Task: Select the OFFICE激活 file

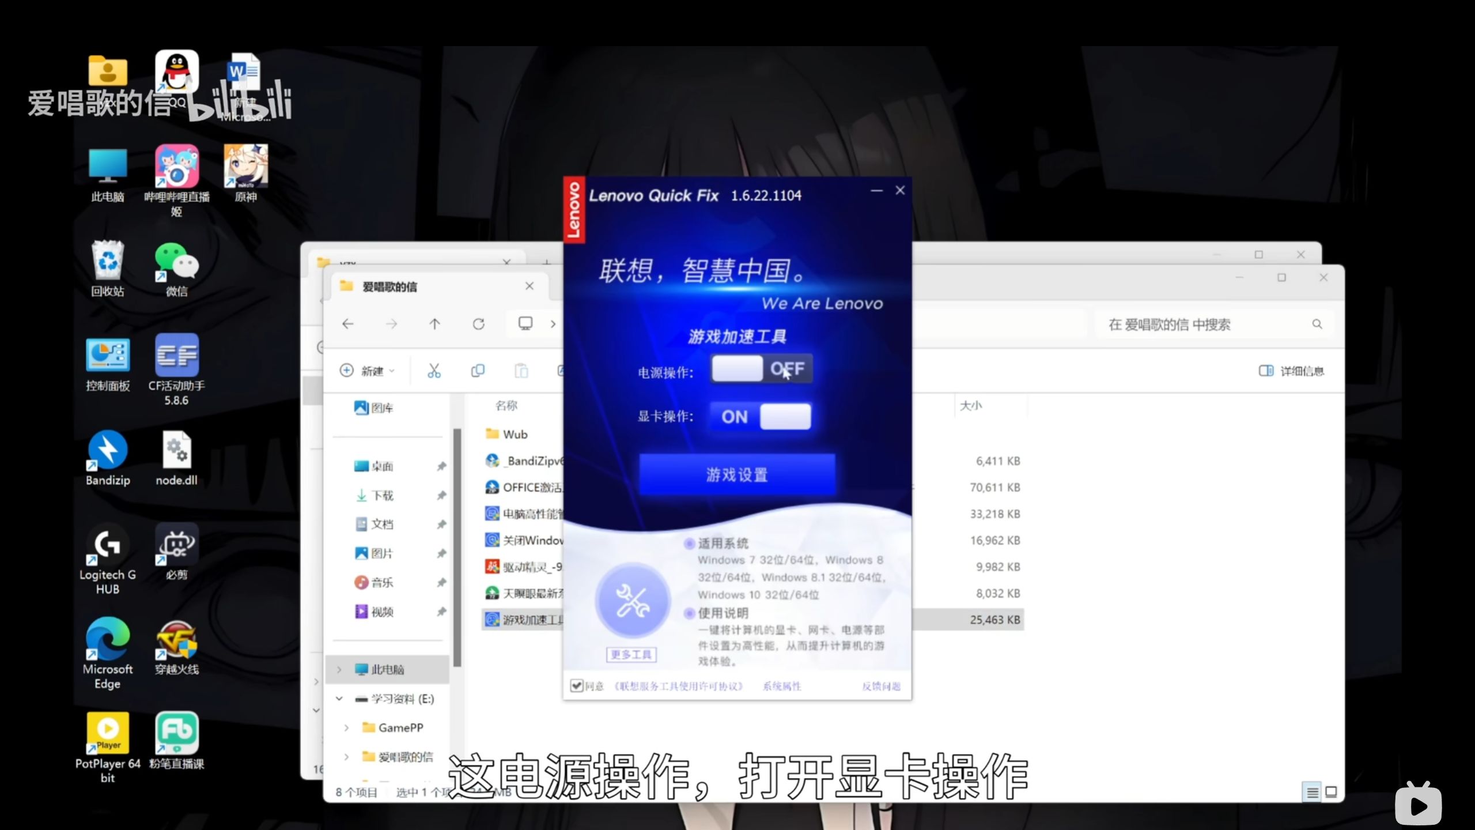Action: tap(523, 487)
